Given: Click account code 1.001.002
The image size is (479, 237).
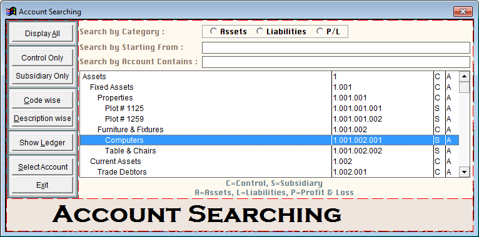Looking at the screenshot, I should coord(350,130).
